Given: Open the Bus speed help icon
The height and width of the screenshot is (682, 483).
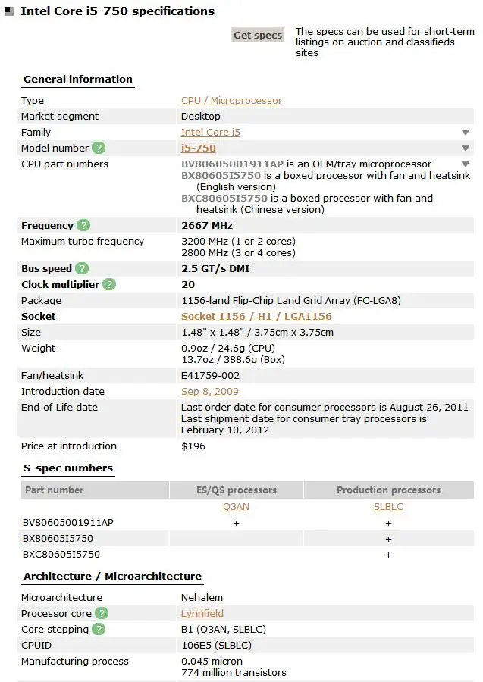Looking at the screenshot, I should click(82, 268).
